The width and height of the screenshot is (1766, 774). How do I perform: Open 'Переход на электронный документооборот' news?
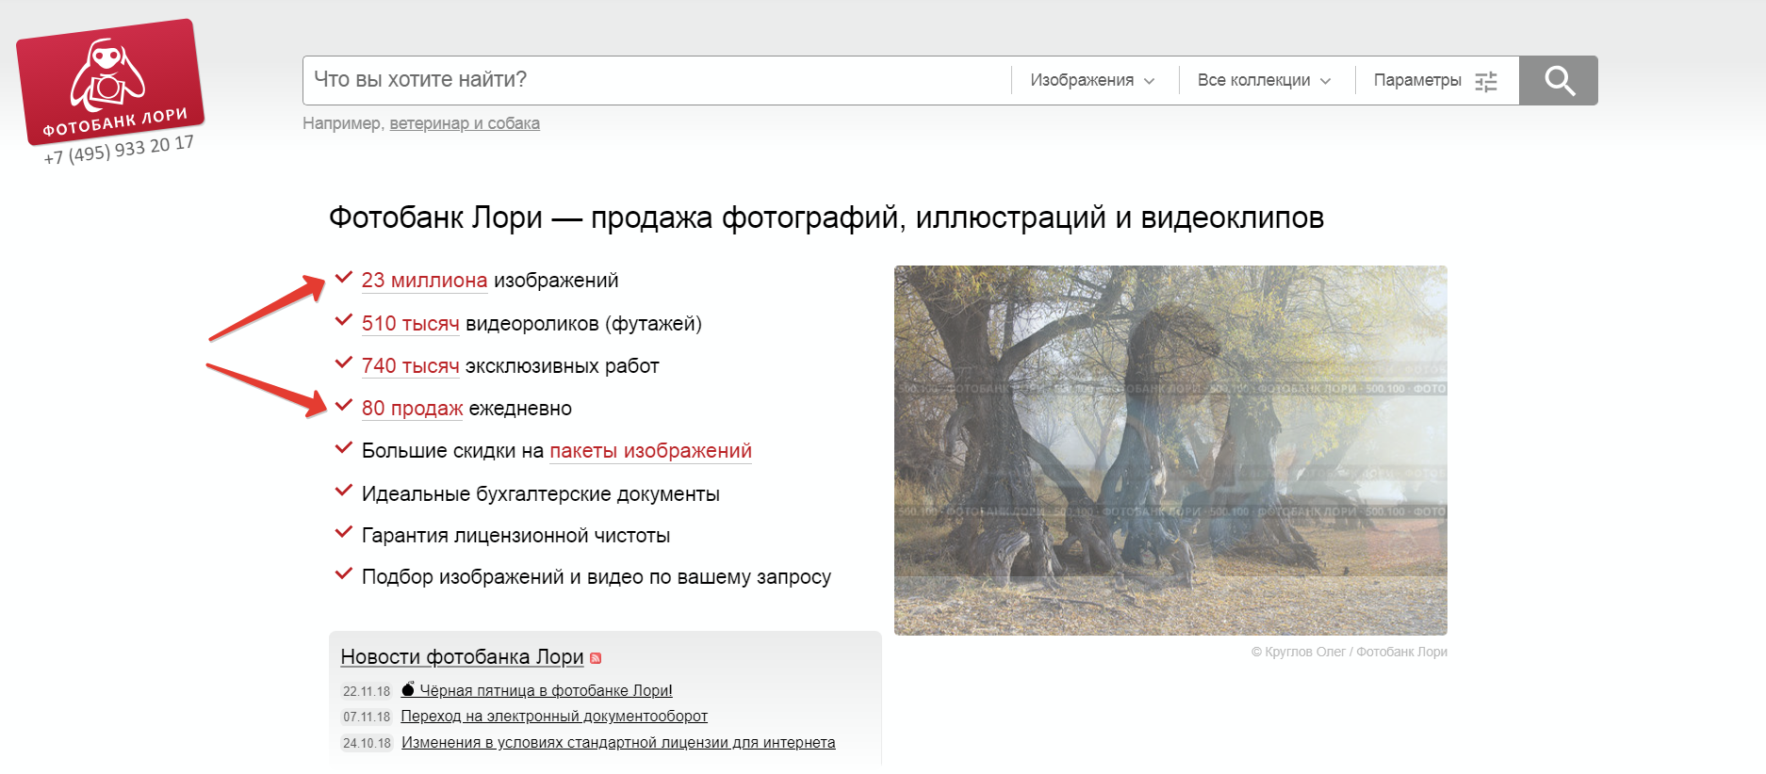(554, 717)
